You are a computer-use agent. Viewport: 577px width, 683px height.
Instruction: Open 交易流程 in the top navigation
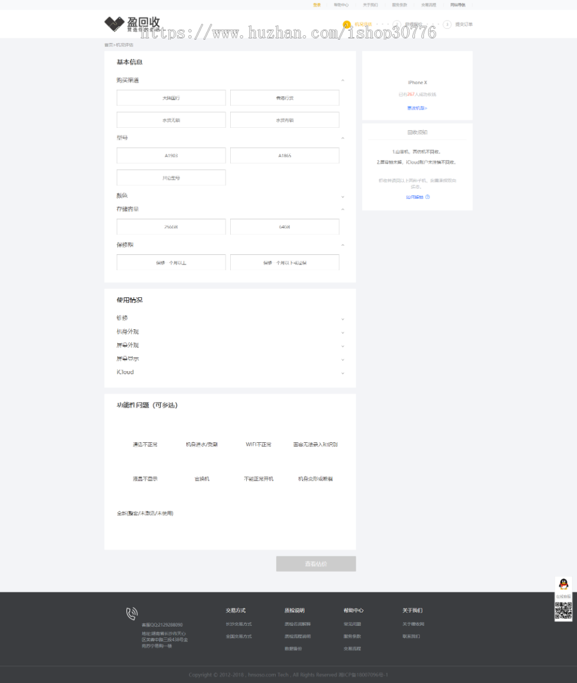tap(429, 4)
